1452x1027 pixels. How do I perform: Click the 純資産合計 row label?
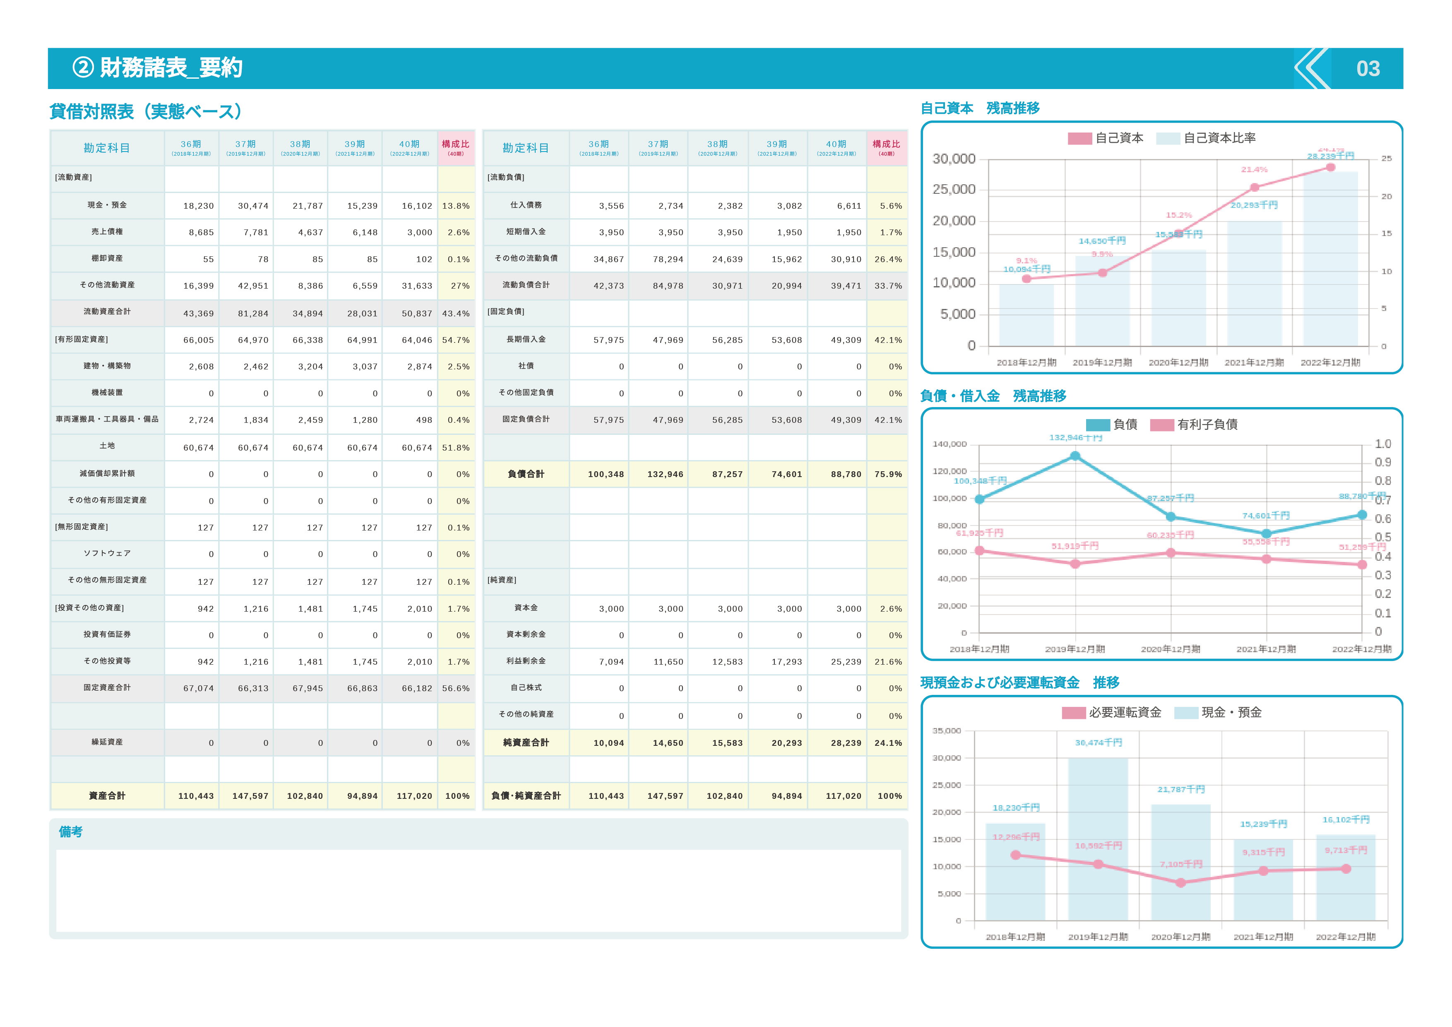point(526,743)
